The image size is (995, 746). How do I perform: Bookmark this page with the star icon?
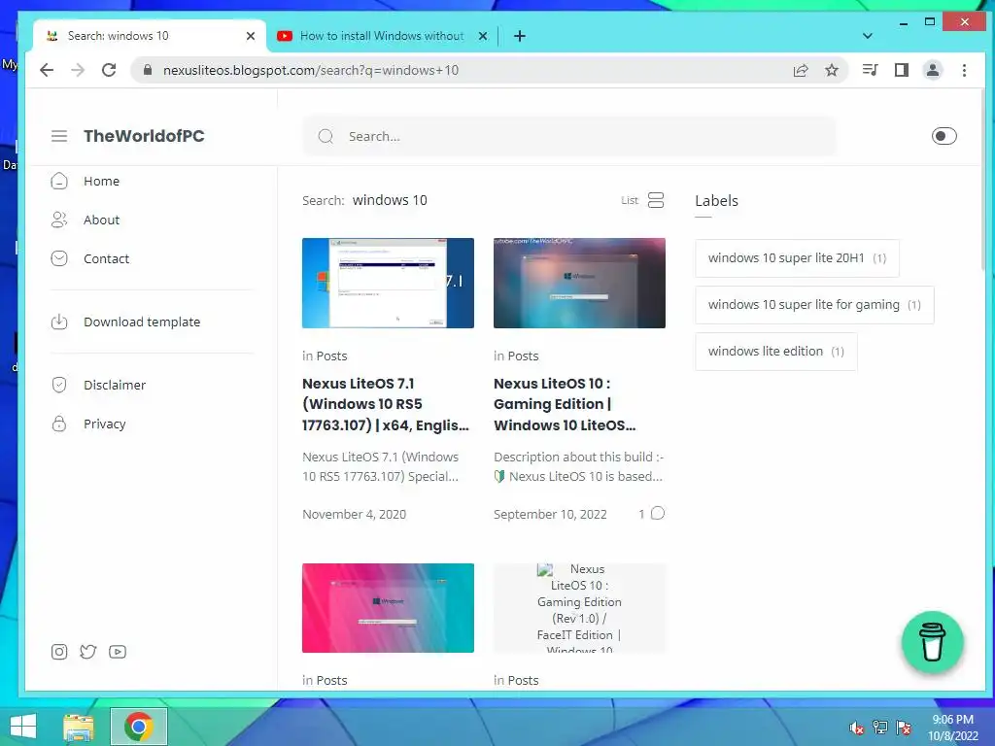[832, 70]
